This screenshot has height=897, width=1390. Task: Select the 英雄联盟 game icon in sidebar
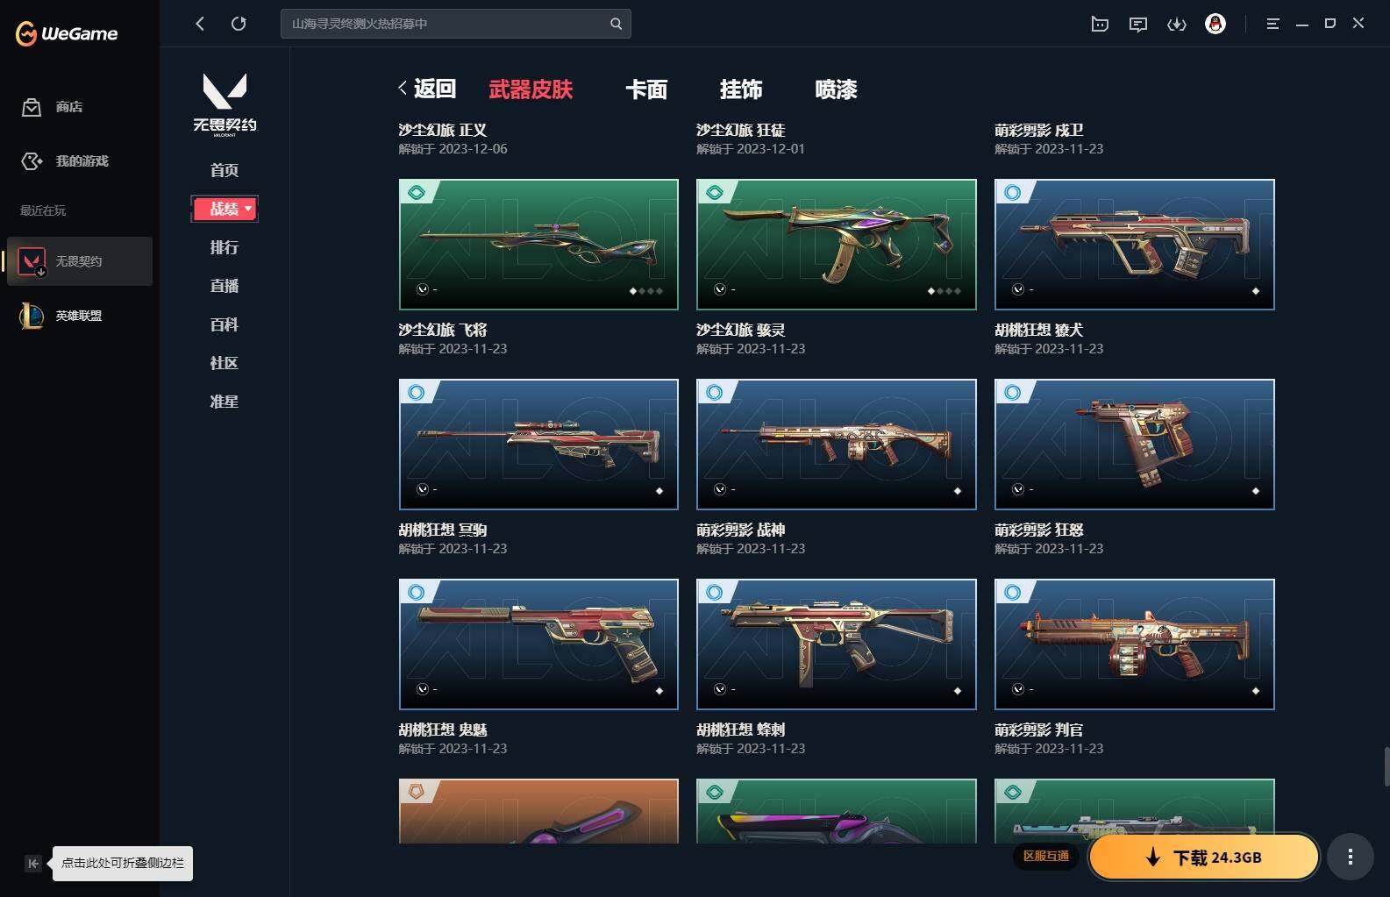[x=32, y=316]
